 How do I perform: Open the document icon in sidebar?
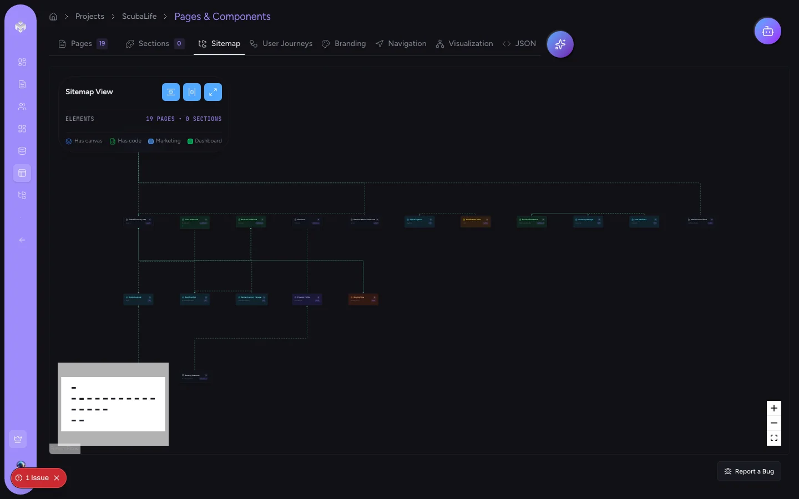(x=22, y=84)
